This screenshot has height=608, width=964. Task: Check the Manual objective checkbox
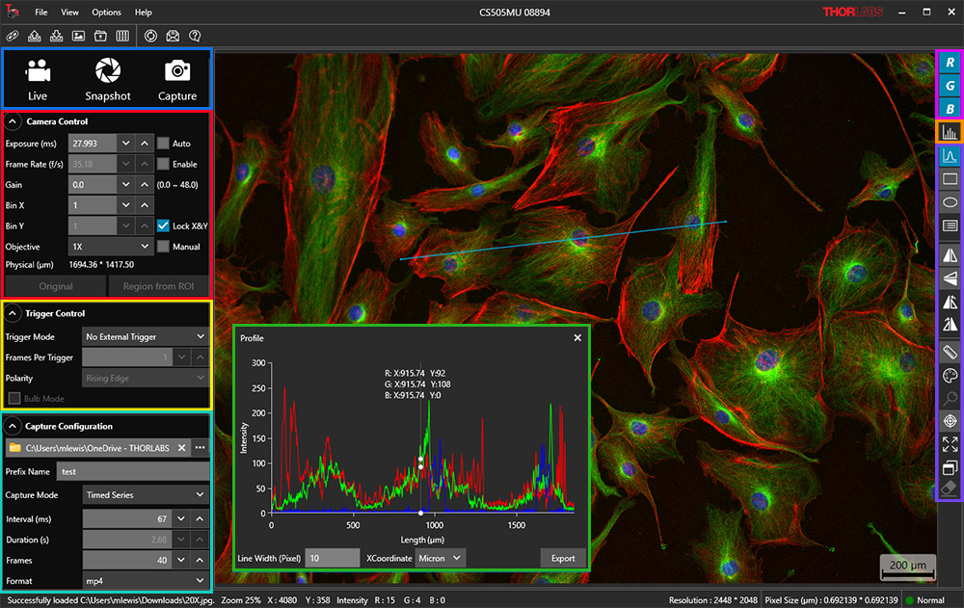tap(163, 247)
